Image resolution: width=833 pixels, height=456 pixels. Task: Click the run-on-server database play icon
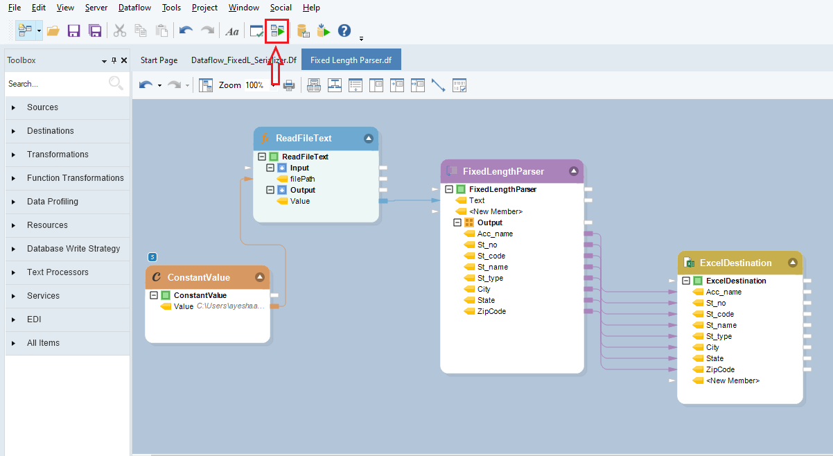click(x=324, y=31)
